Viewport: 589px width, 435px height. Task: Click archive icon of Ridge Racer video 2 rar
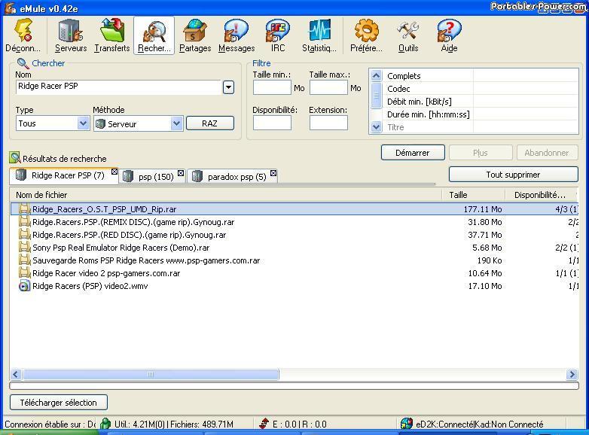[x=24, y=273]
